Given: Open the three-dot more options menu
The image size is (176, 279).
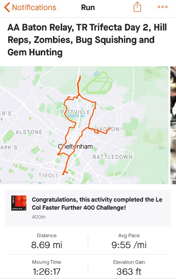Looking at the screenshot, I should [x=163, y=7].
